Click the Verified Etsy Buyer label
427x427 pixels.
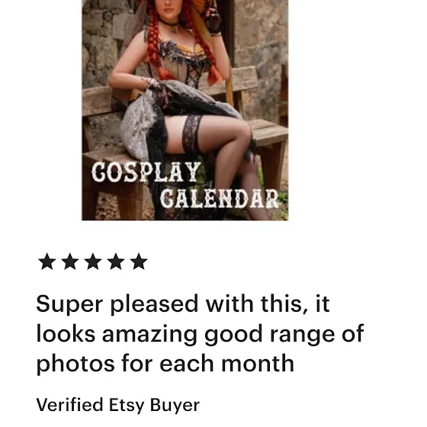pos(118,405)
